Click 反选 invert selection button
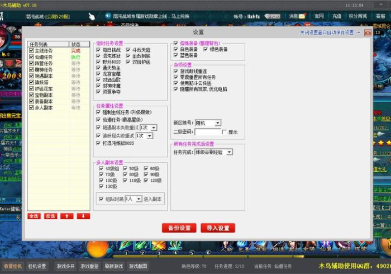The image size is (391, 274). [x=50, y=216]
